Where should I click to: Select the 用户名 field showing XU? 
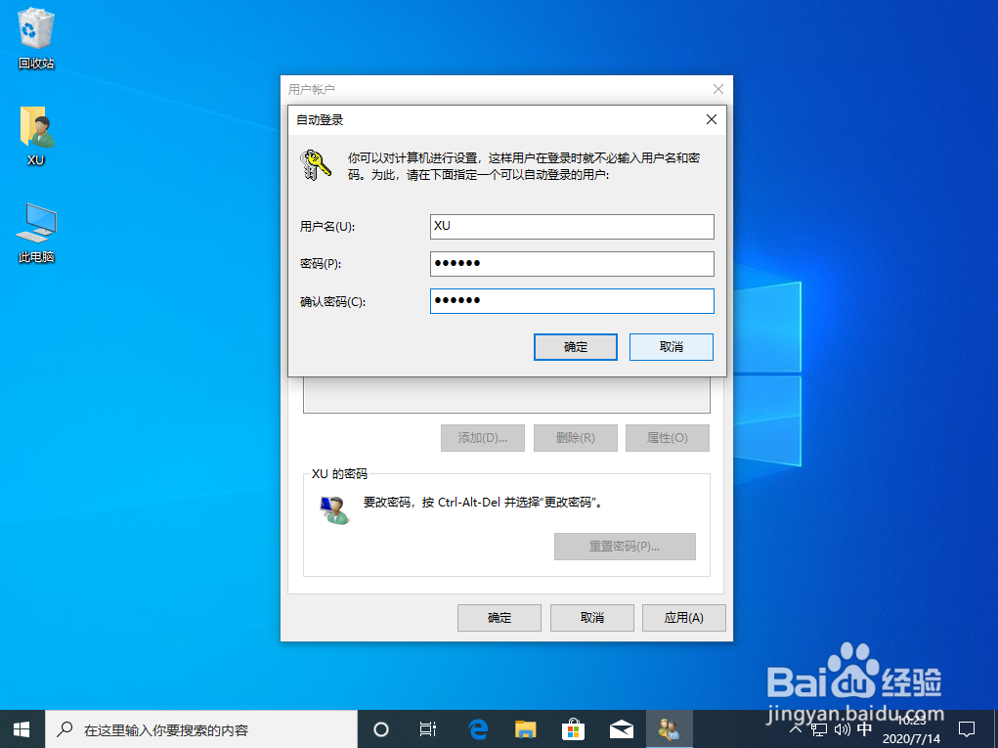(571, 226)
